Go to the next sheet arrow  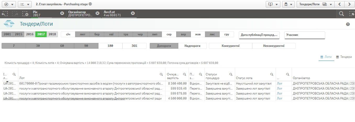click(349, 4)
